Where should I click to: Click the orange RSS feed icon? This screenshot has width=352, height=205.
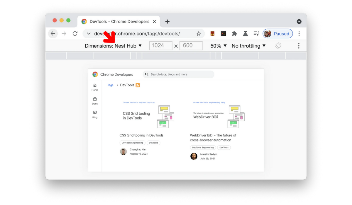point(138,85)
